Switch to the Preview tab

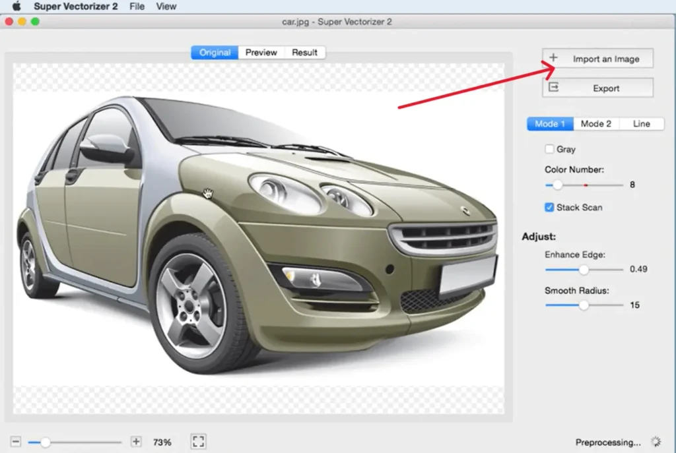pos(261,52)
